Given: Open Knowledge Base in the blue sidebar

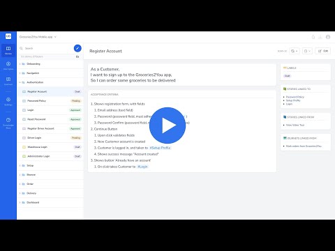Looking at the screenshot, I should (x=8, y=123).
